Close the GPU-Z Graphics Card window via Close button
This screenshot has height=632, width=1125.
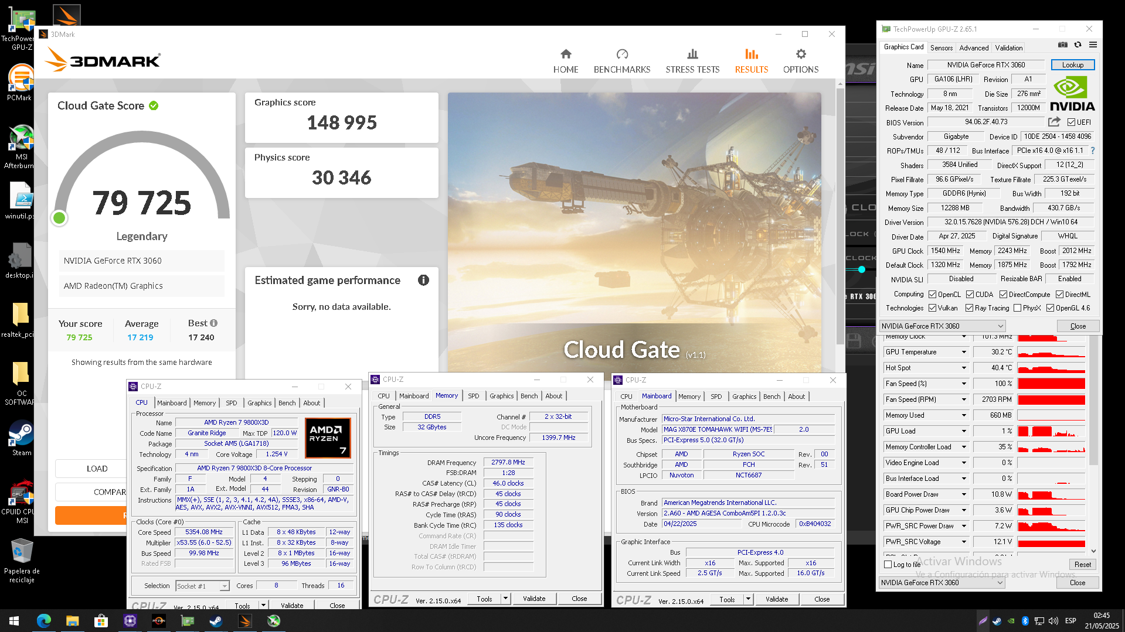pos(1078,326)
